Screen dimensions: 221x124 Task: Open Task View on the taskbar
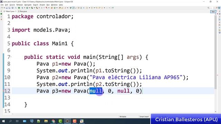[x=17, y=121]
